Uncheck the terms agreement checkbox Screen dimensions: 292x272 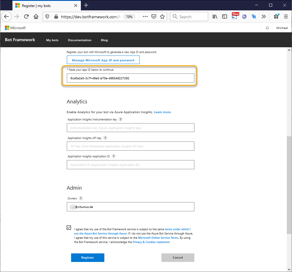pyautogui.click(x=69, y=227)
